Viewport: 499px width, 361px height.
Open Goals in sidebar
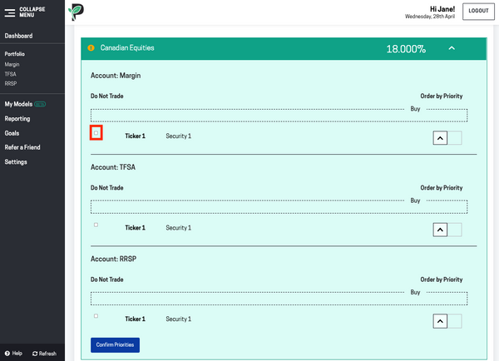(12, 133)
